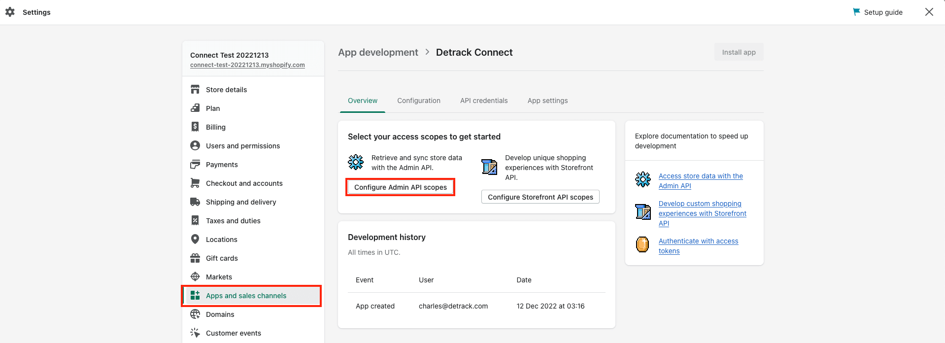Click the 12 Dec 2022 at 03:16 date
Image resolution: width=945 pixels, height=343 pixels.
click(x=550, y=306)
